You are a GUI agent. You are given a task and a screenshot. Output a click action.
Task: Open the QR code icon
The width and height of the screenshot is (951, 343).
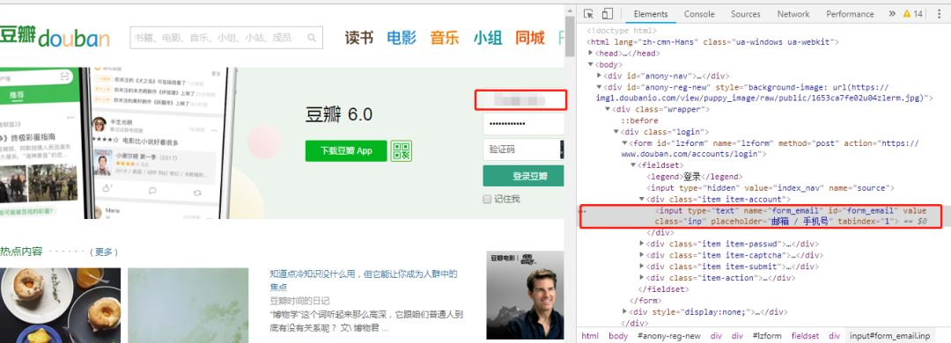[x=401, y=151]
